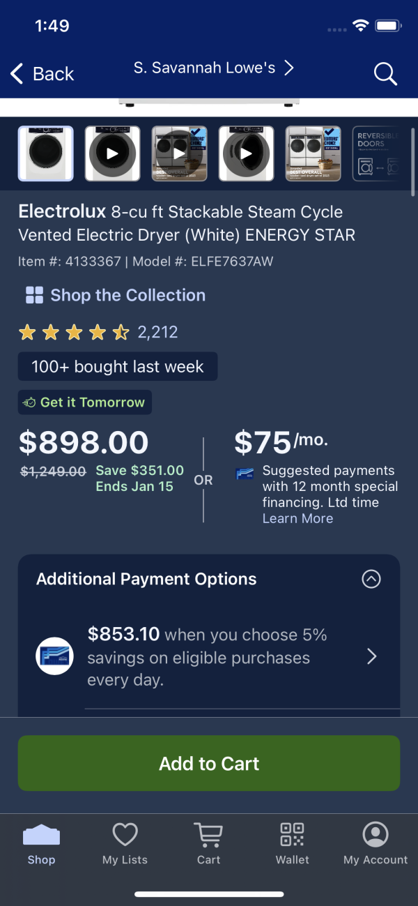The width and height of the screenshot is (418, 906).
Task: Tap the search magnifier icon
Action: pos(385,73)
